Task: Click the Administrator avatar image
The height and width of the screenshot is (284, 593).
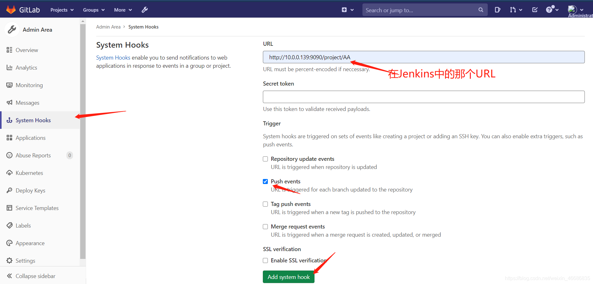Action: point(572,9)
